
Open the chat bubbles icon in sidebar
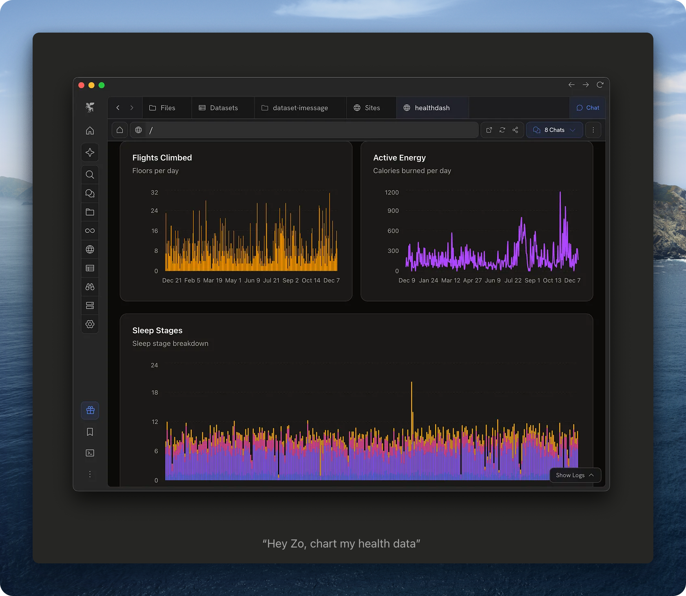[90, 194]
